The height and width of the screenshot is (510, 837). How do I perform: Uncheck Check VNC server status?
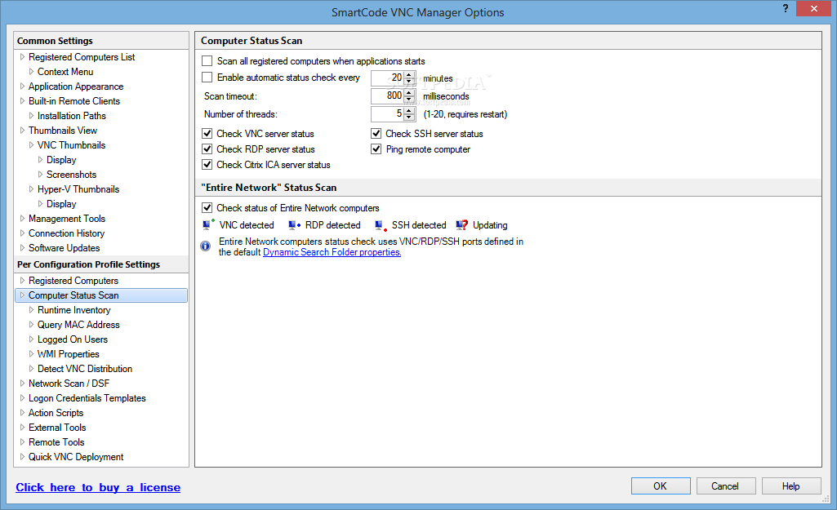(207, 133)
